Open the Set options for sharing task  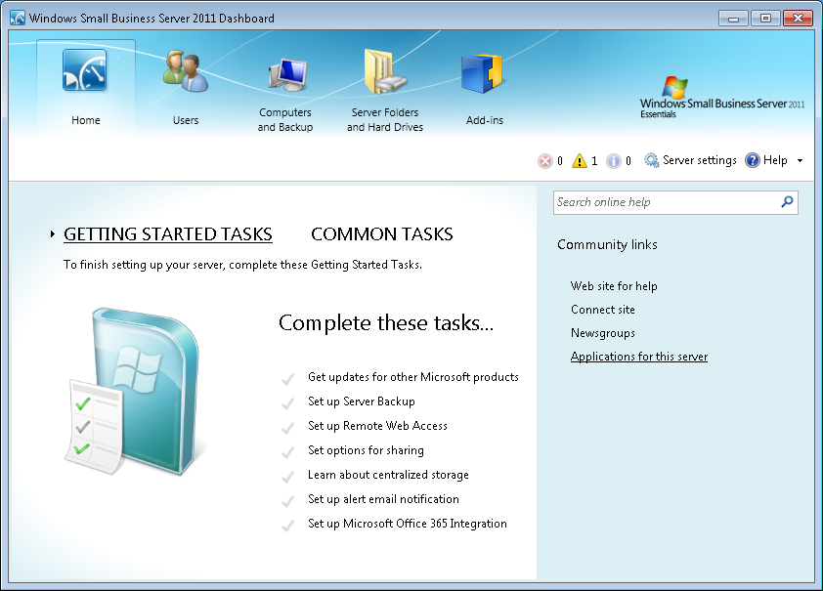(x=366, y=450)
